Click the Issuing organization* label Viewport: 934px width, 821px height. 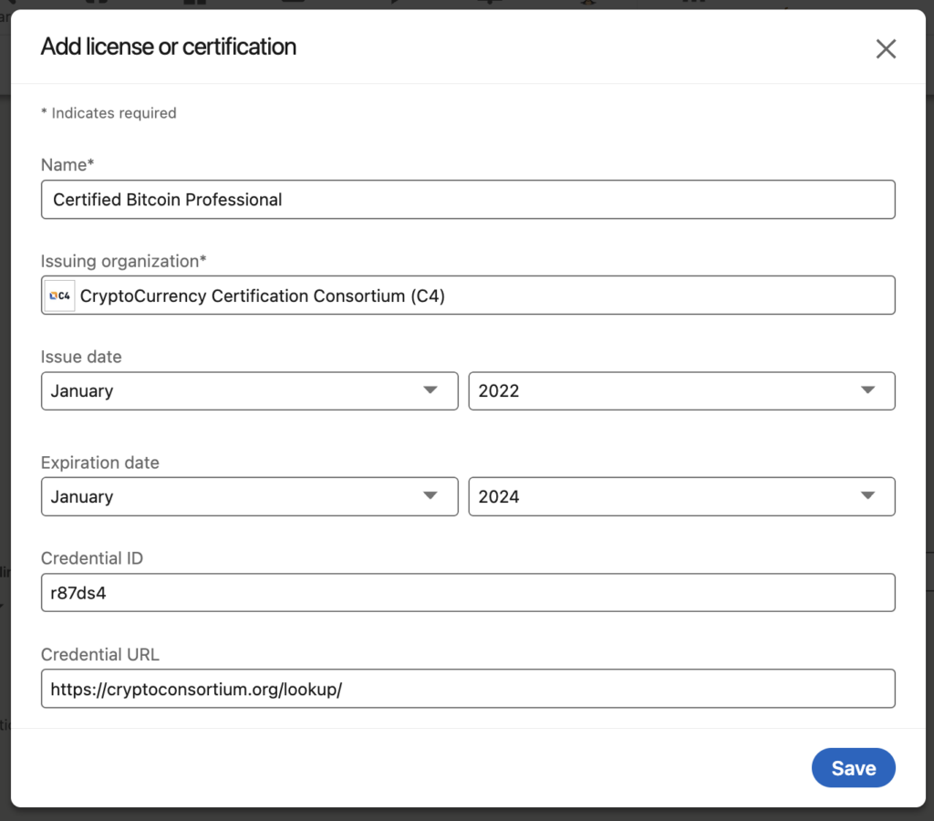pyautogui.click(x=123, y=261)
